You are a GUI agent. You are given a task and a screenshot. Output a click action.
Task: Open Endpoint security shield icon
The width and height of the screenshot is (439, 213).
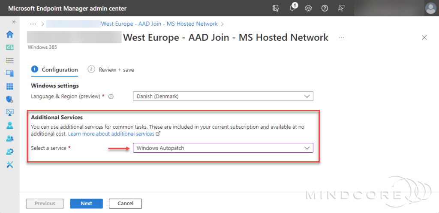(10, 99)
